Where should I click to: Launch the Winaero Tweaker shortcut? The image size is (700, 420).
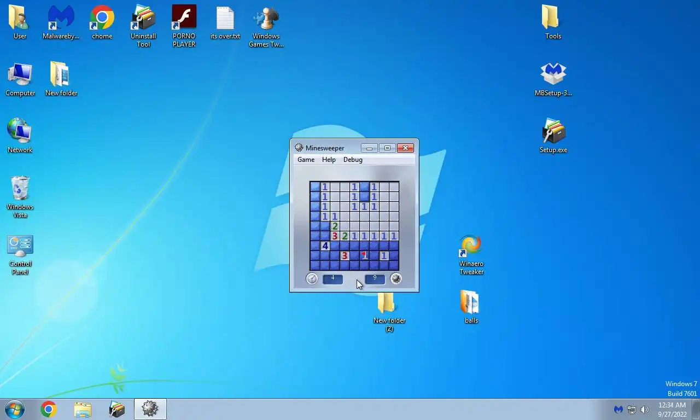471,254
